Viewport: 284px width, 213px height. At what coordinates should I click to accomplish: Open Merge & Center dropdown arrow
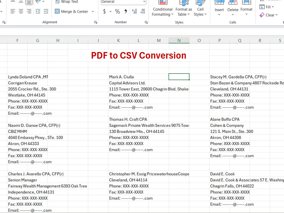click(x=93, y=12)
